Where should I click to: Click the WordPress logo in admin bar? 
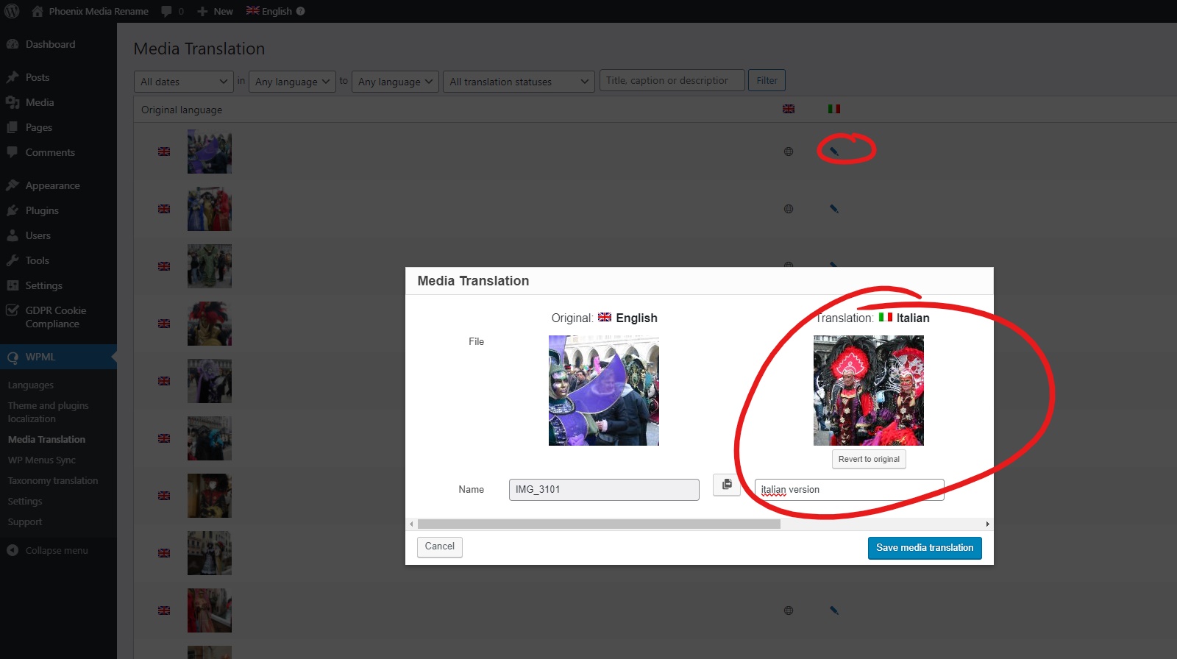(12, 11)
